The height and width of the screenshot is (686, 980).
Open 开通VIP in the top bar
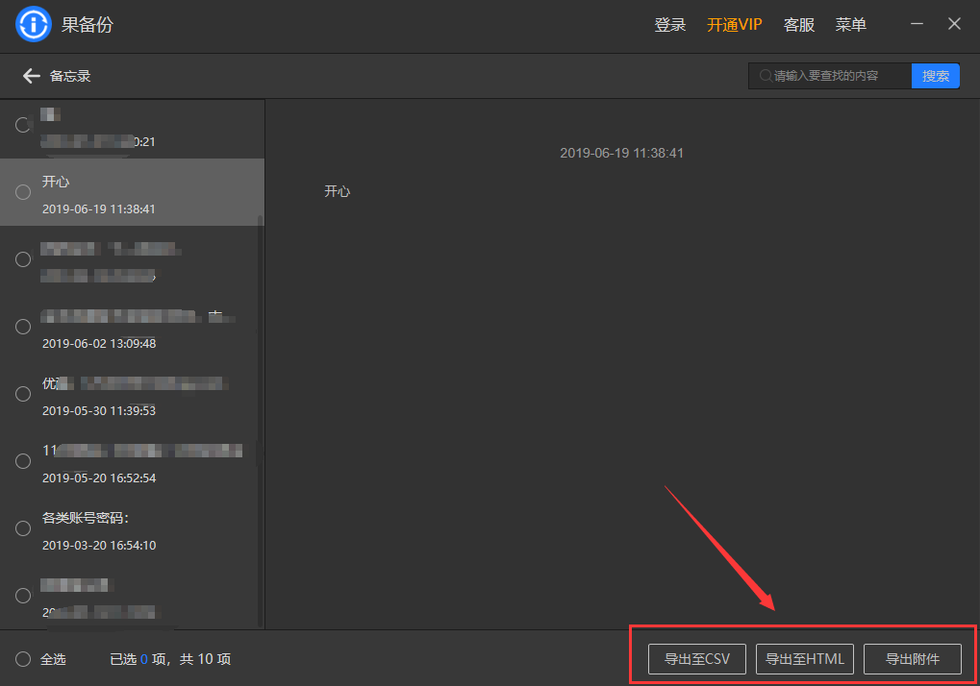pos(735,25)
